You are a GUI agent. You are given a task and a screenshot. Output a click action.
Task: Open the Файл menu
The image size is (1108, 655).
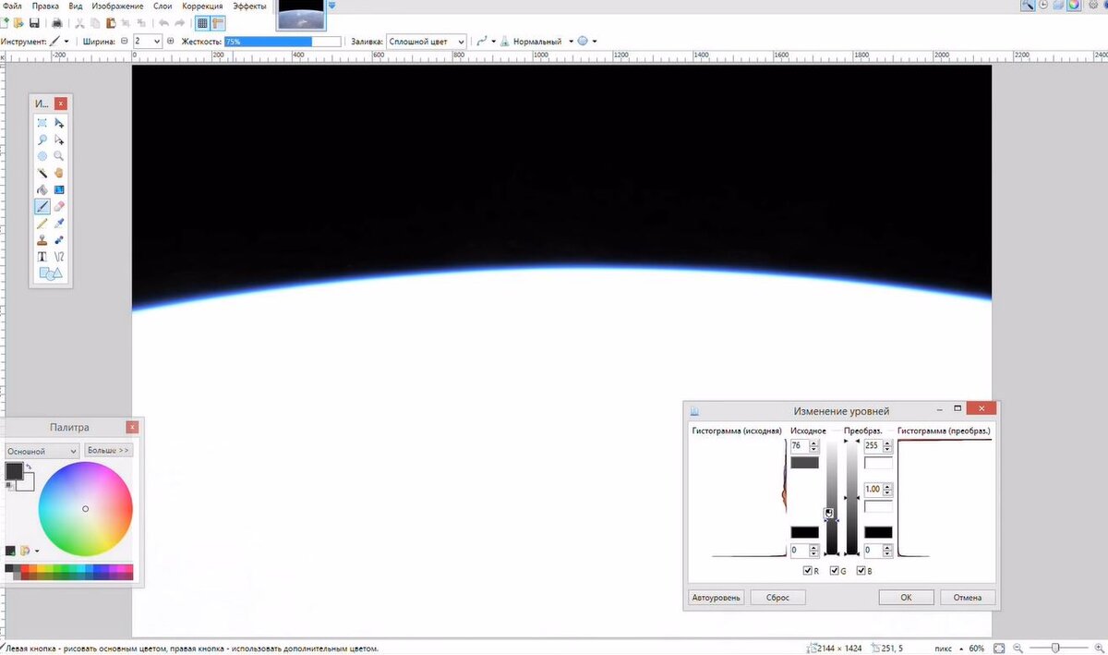(x=12, y=6)
